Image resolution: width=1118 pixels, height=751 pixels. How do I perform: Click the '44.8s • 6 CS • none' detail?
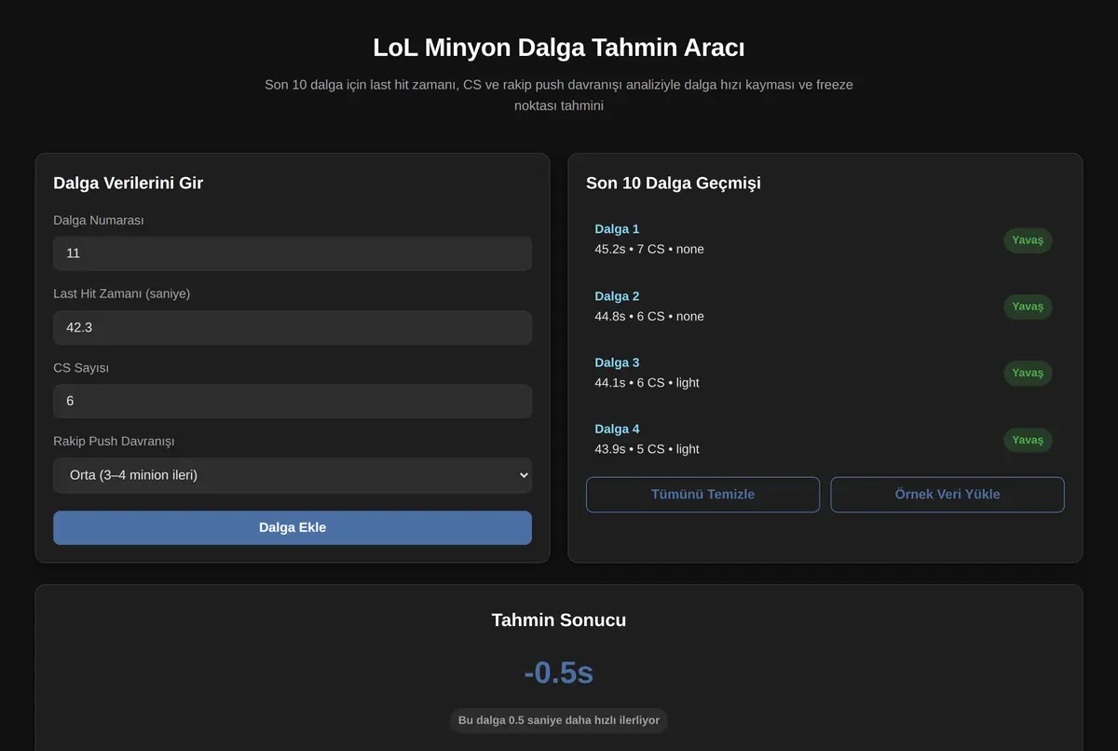tap(649, 317)
